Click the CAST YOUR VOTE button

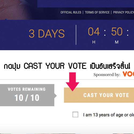pos(99,95)
